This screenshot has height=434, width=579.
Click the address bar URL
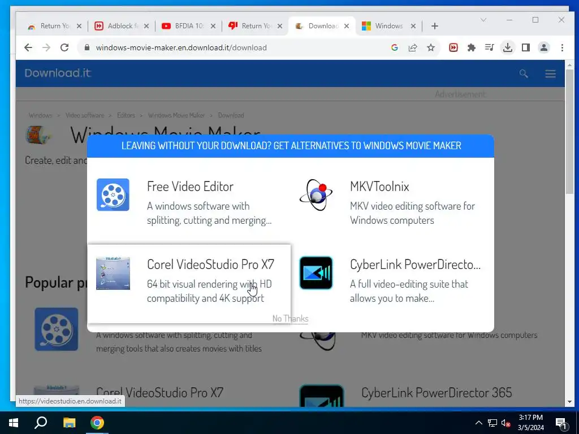(181, 47)
